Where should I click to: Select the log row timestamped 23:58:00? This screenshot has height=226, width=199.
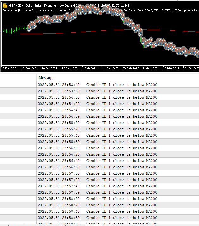tap(99, 199)
